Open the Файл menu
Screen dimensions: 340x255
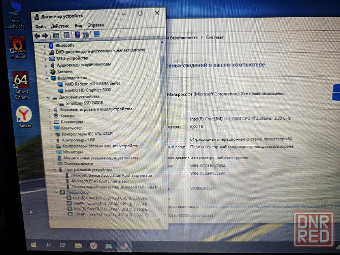[x=40, y=27]
